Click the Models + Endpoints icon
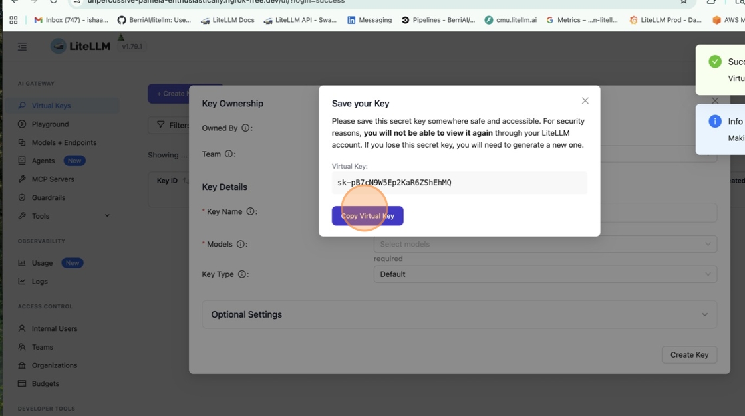 pyautogui.click(x=22, y=142)
